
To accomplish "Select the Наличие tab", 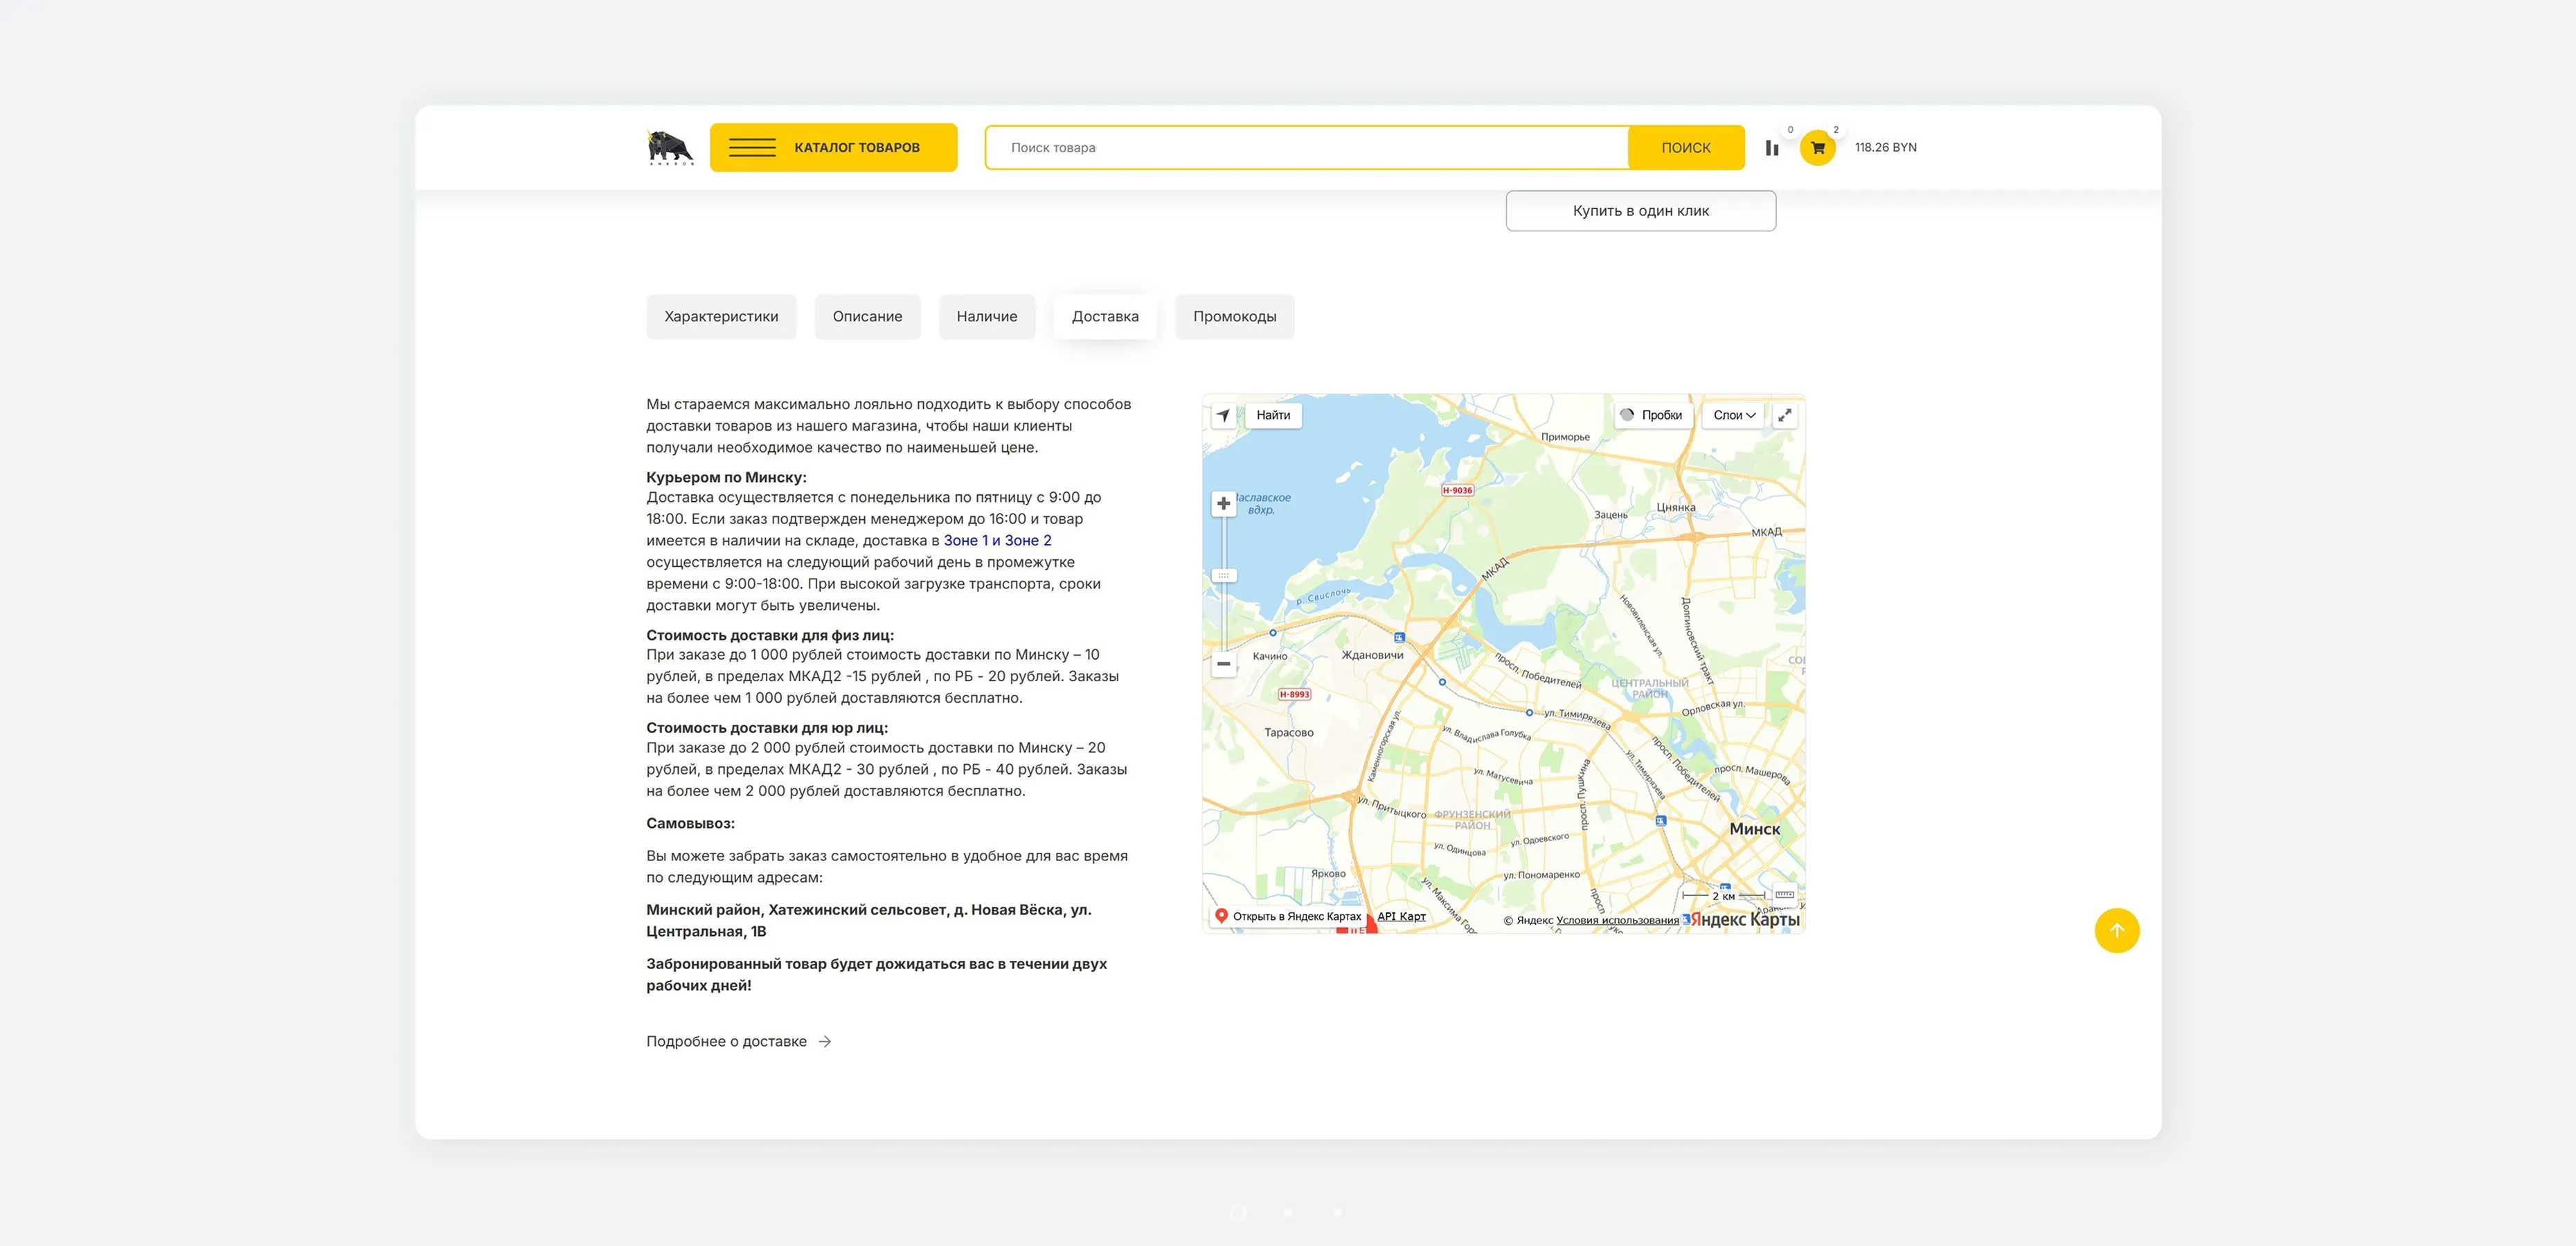I will click(x=986, y=316).
